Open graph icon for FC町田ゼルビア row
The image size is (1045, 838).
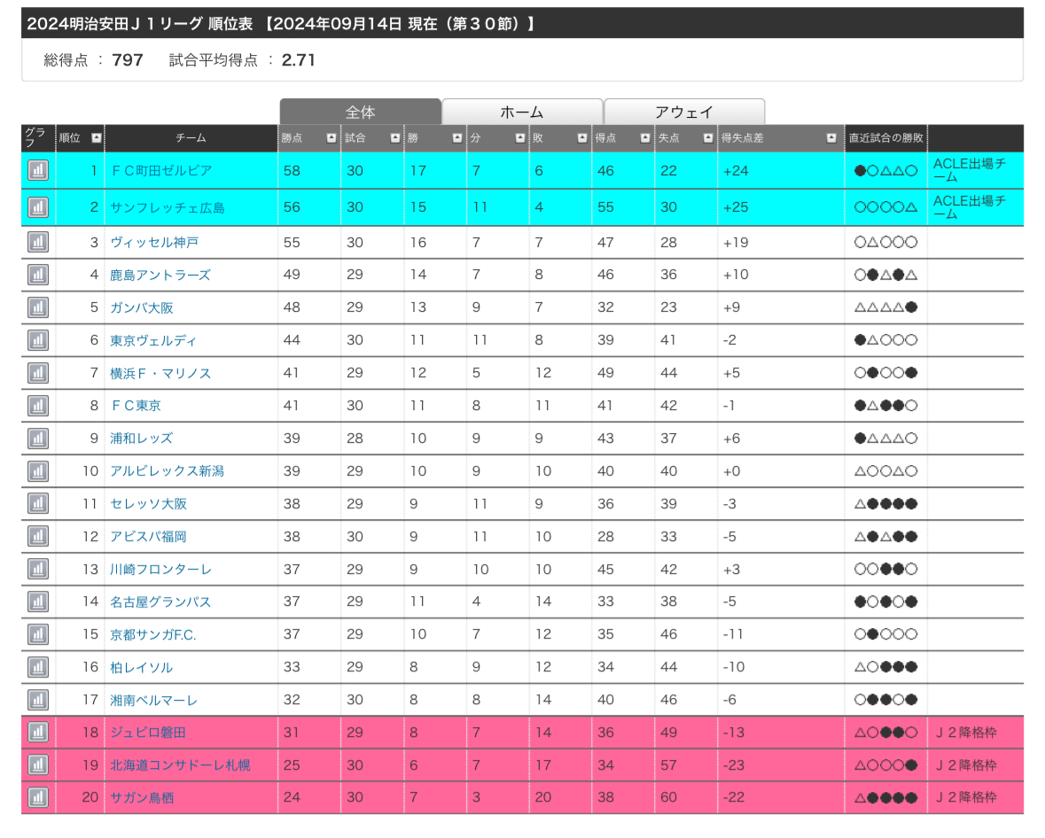tap(37, 170)
